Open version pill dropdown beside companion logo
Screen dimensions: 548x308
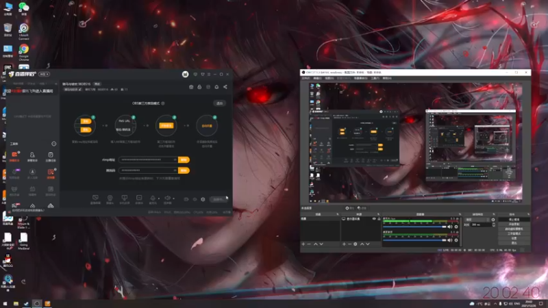(44, 74)
